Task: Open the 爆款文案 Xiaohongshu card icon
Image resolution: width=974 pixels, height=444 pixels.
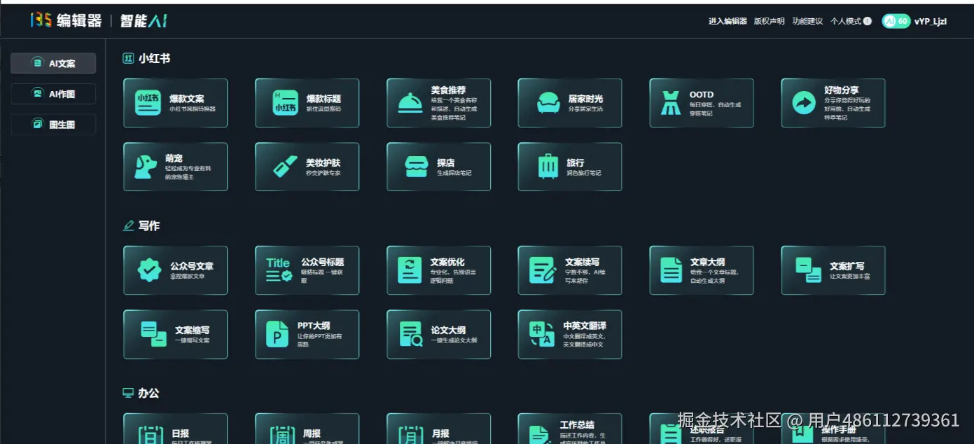Action: point(148,103)
